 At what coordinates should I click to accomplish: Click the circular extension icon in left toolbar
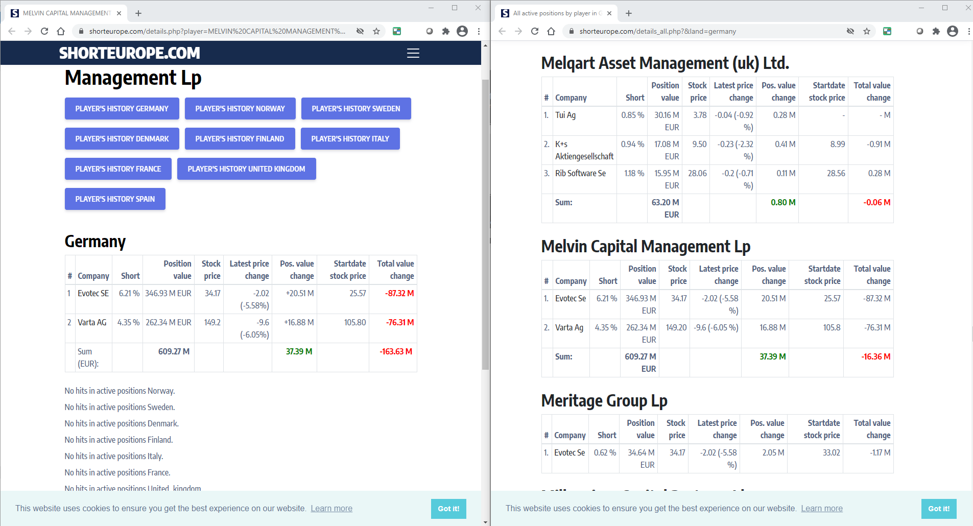point(430,31)
